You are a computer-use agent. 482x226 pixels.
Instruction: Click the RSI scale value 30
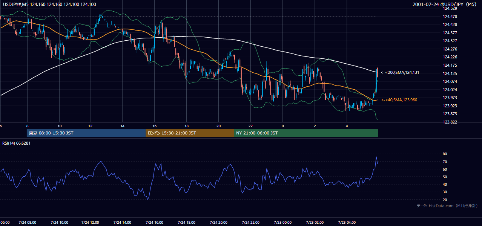tap(445, 192)
